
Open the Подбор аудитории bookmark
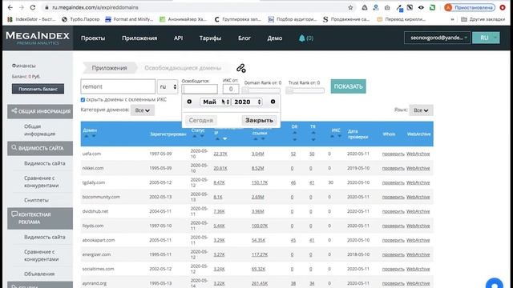coord(293,19)
